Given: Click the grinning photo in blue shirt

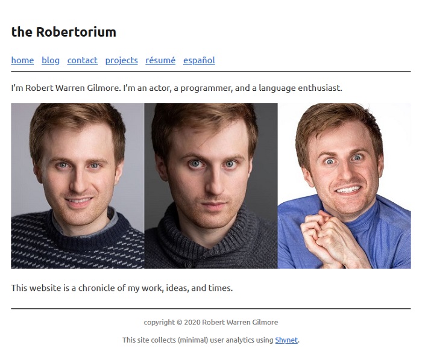Looking at the screenshot, I should pyautogui.click(x=344, y=185).
